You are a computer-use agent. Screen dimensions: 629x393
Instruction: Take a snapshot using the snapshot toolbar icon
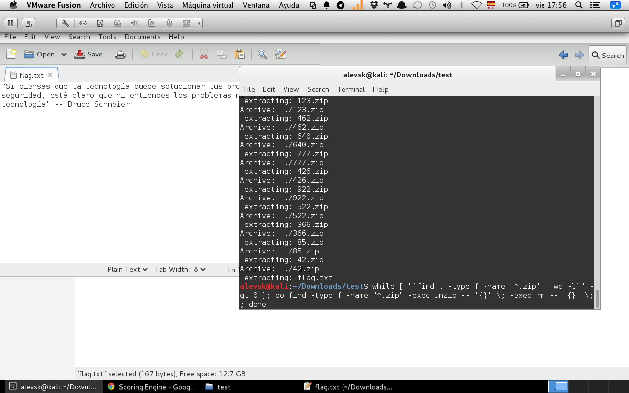click(x=29, y=23)
